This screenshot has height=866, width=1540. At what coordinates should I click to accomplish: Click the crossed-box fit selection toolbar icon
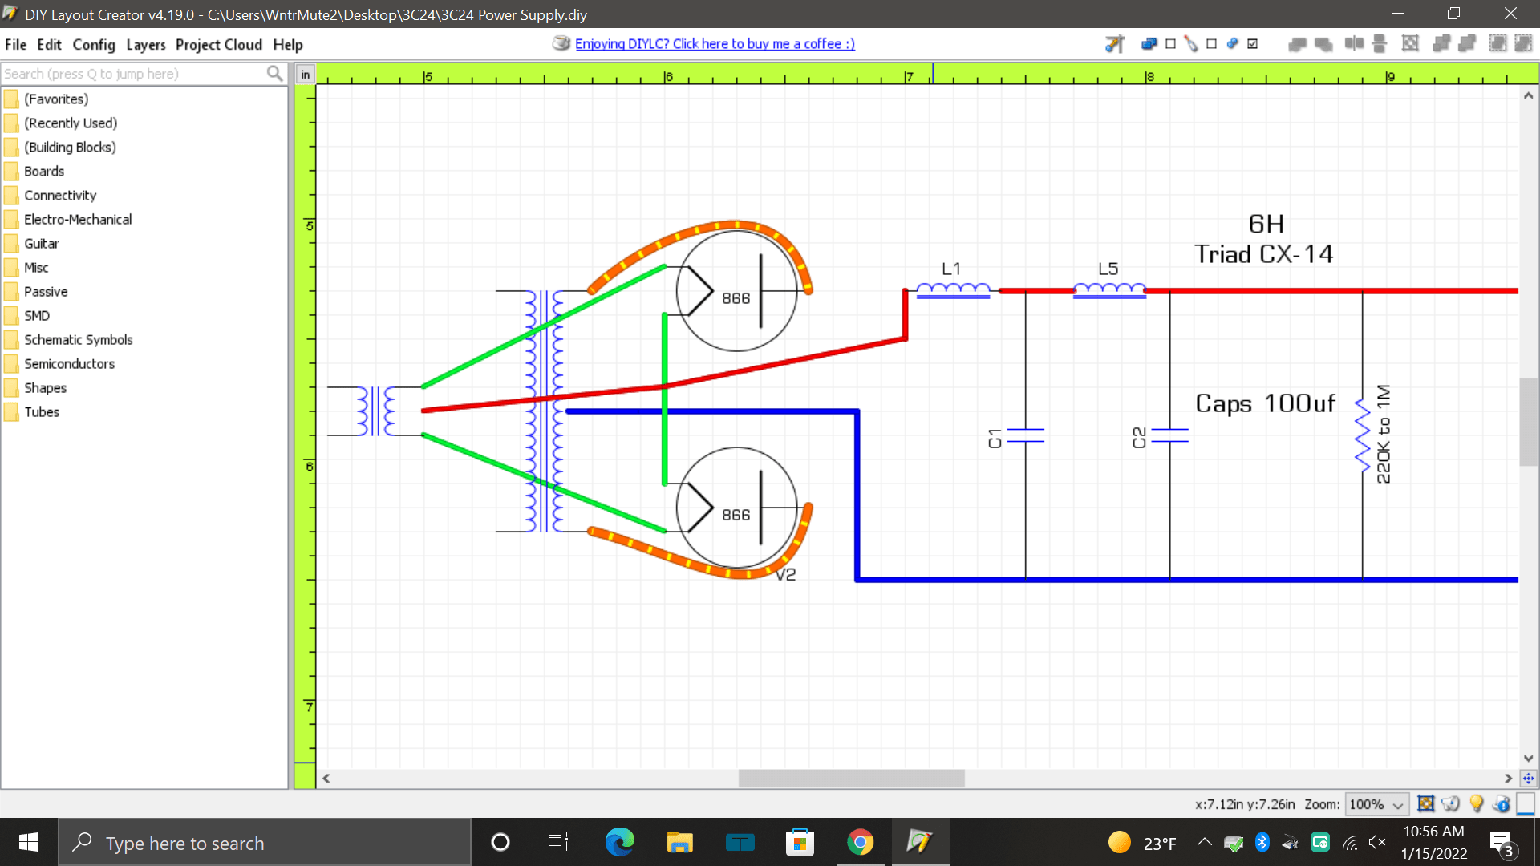click(x=1410, y=44)
